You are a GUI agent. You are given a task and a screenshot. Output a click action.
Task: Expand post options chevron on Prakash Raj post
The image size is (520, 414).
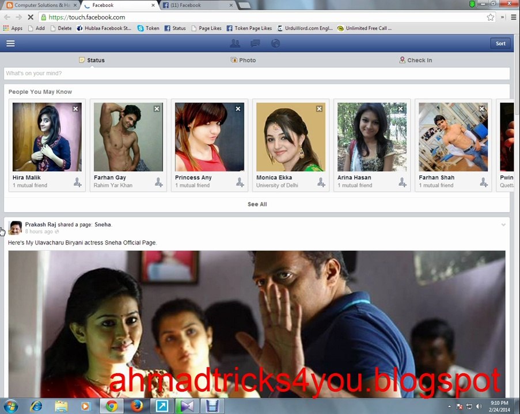click(x=503, y=225)
